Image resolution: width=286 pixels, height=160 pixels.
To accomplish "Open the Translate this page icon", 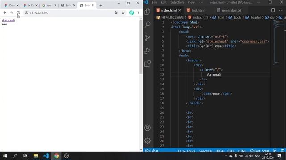I will click(116, 13).
